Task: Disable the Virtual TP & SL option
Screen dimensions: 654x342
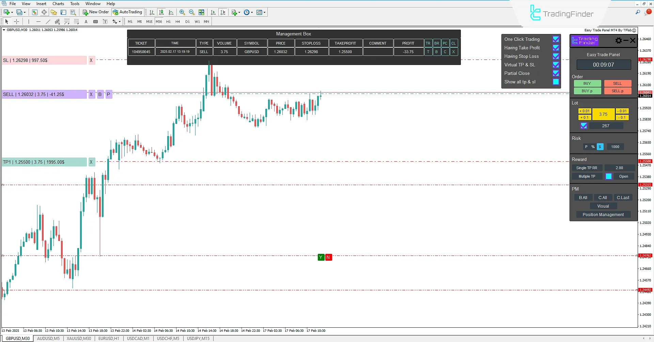Action: 556,65
